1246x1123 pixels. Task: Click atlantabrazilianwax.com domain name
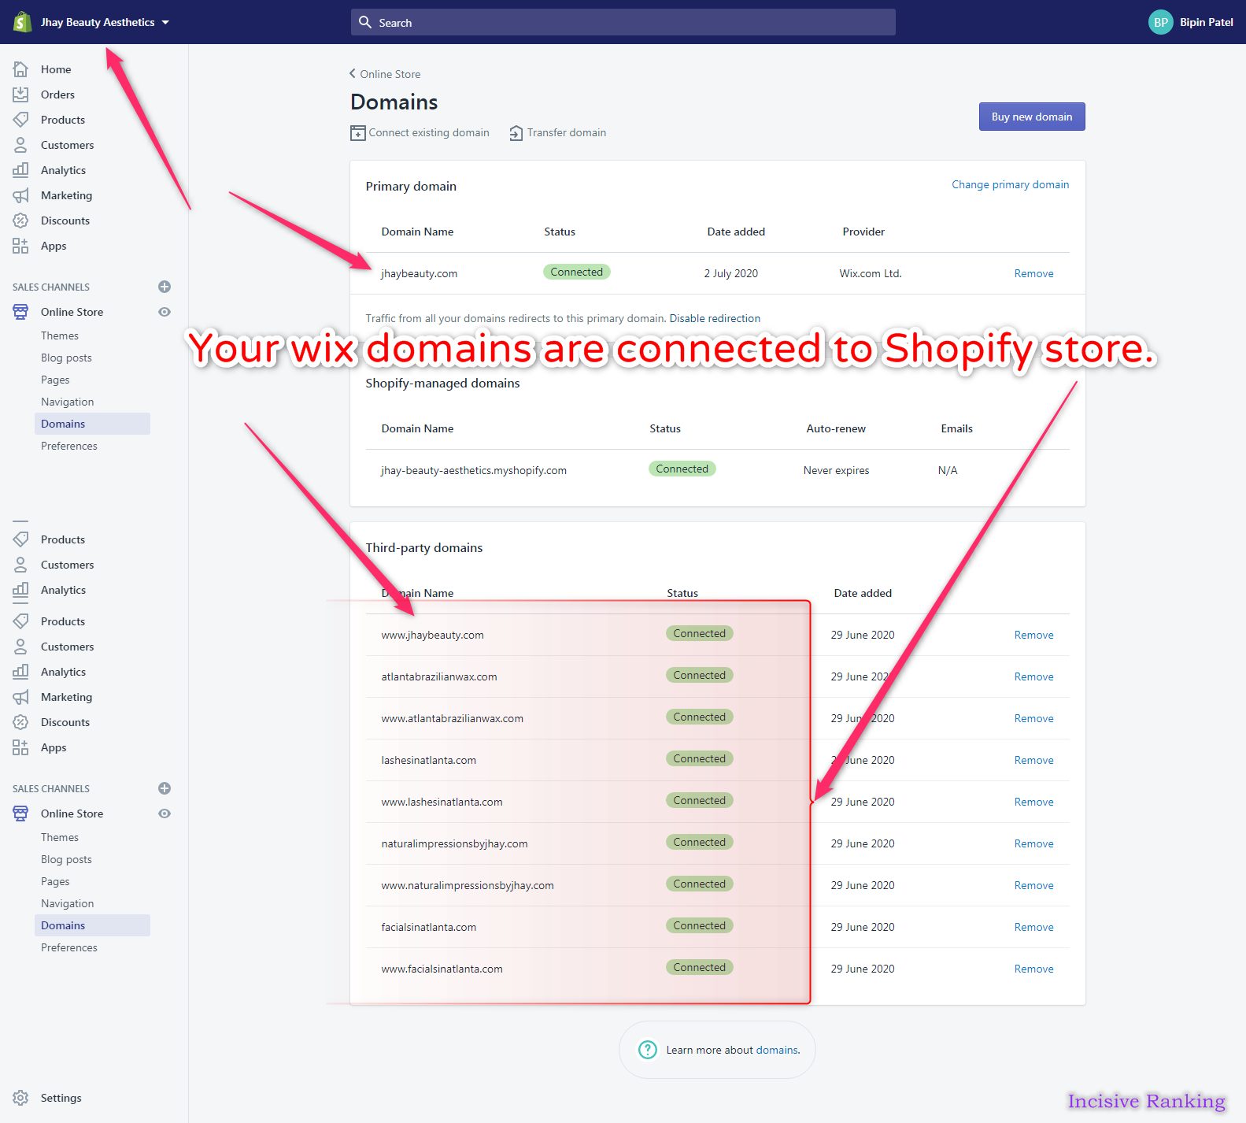pyautogui.click(x=439, y=676)
